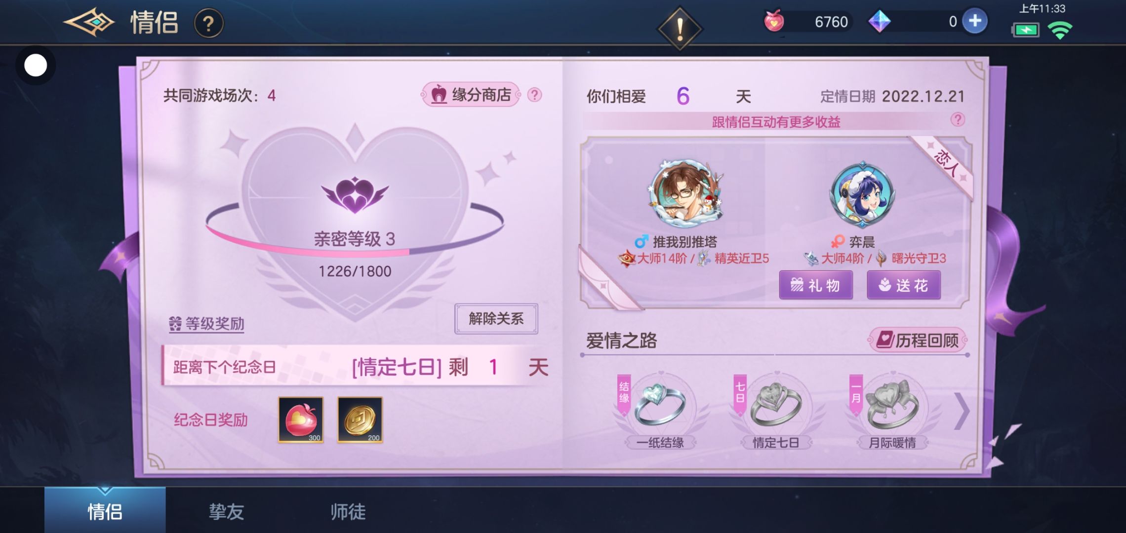Viewport: 1126px width, 533px height.
Task: Switch to the 挚友 tab
Action: 226,511
